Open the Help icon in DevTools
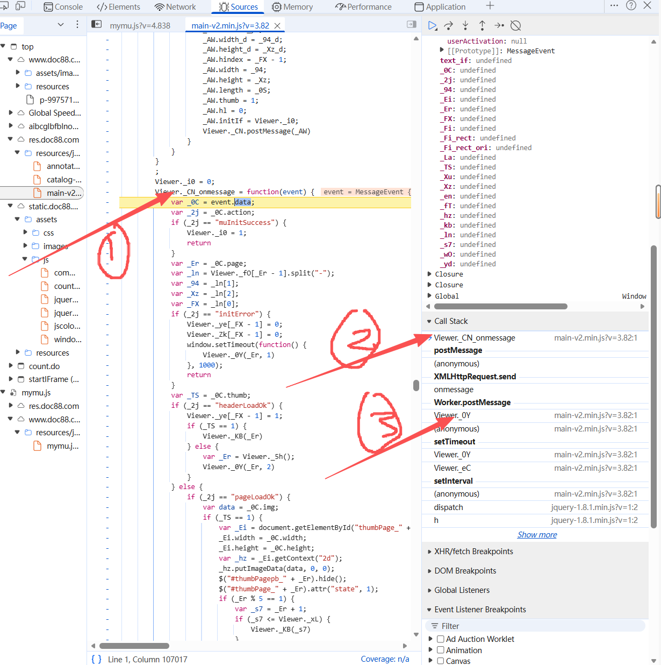Image resolution: width=661 pixels, height=665 pixels. (x=631, y=5)
